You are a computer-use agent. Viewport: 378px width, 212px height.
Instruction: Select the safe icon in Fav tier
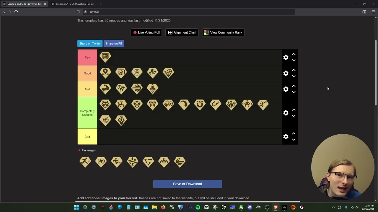(x=105, y=57)
